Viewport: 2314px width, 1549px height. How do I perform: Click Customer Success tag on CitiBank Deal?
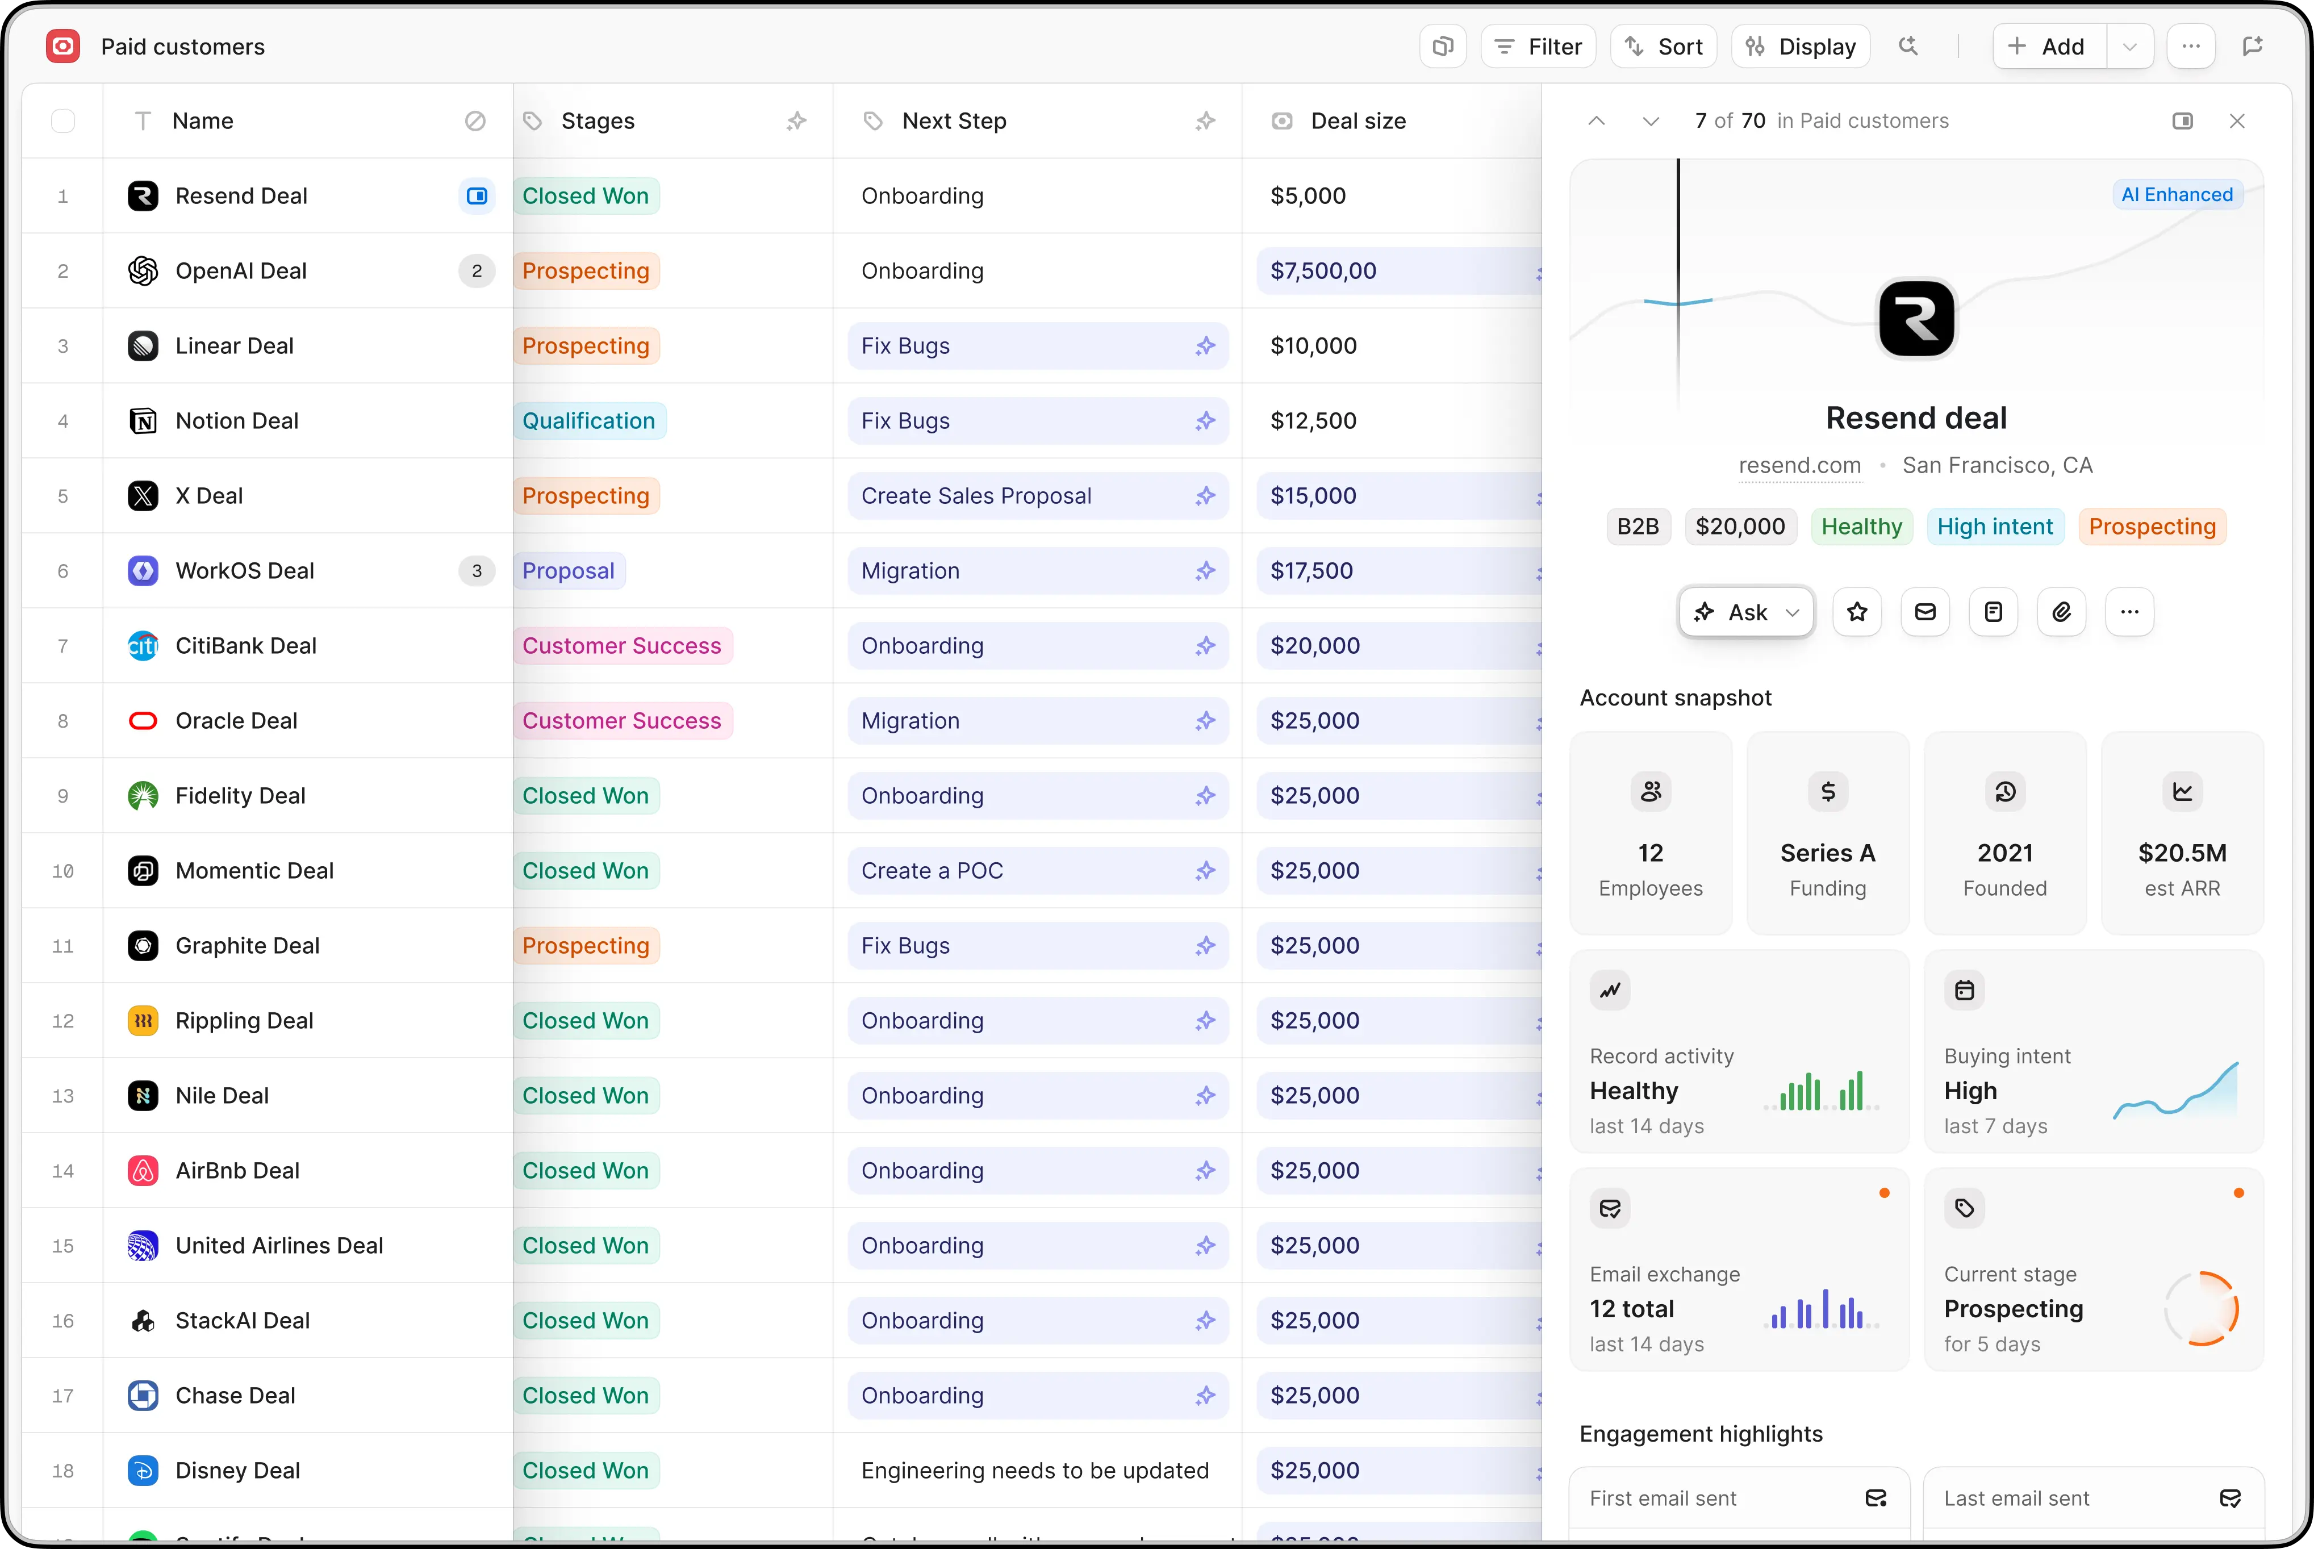(622, 646)
